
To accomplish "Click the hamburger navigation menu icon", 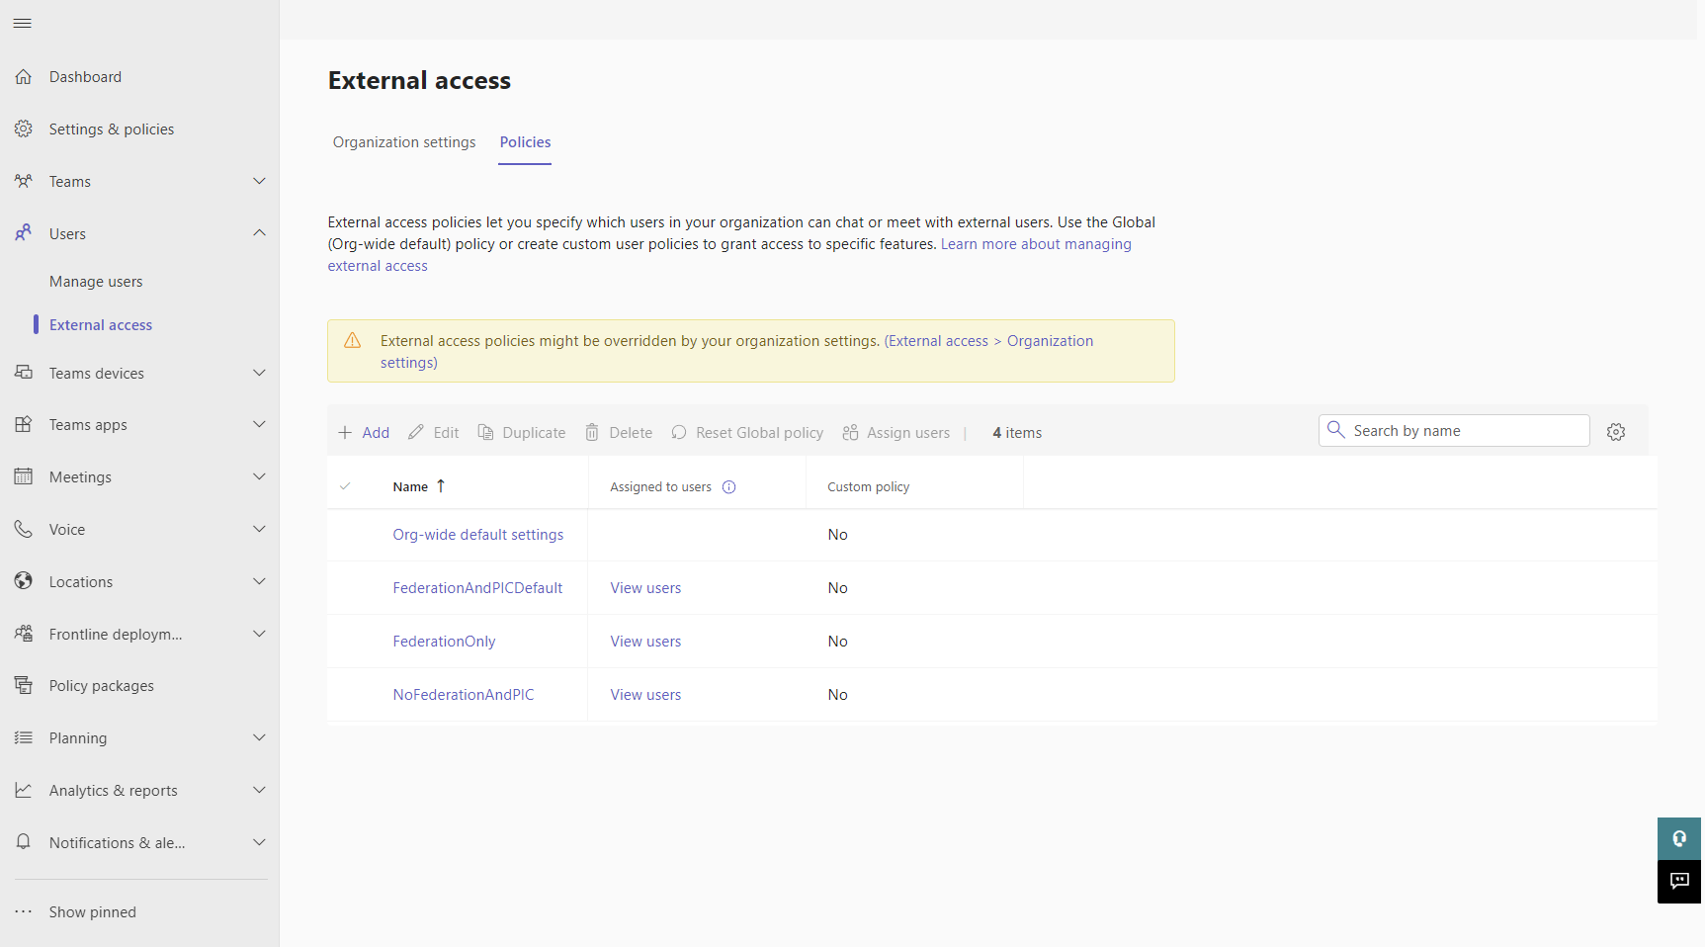I will [23, 23].
